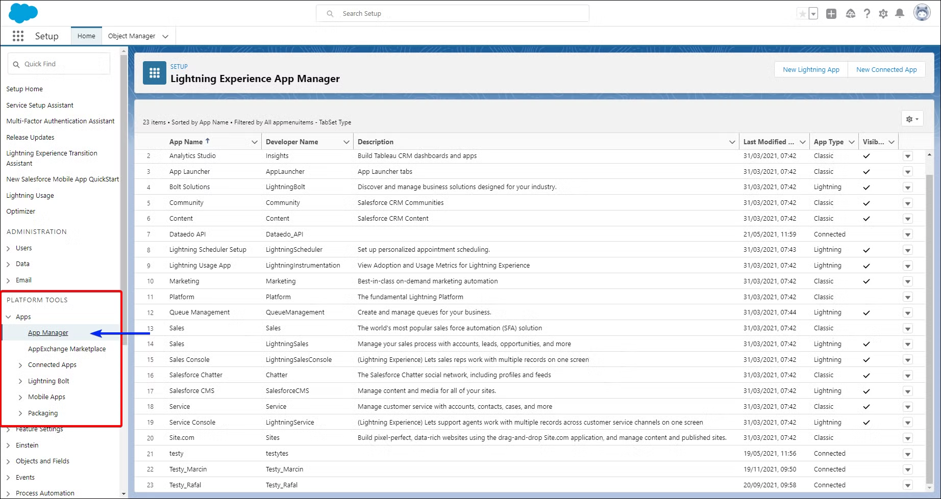
Task: Open row actions for Platform app
Action: pyautogui.click(x=908, y=298)
